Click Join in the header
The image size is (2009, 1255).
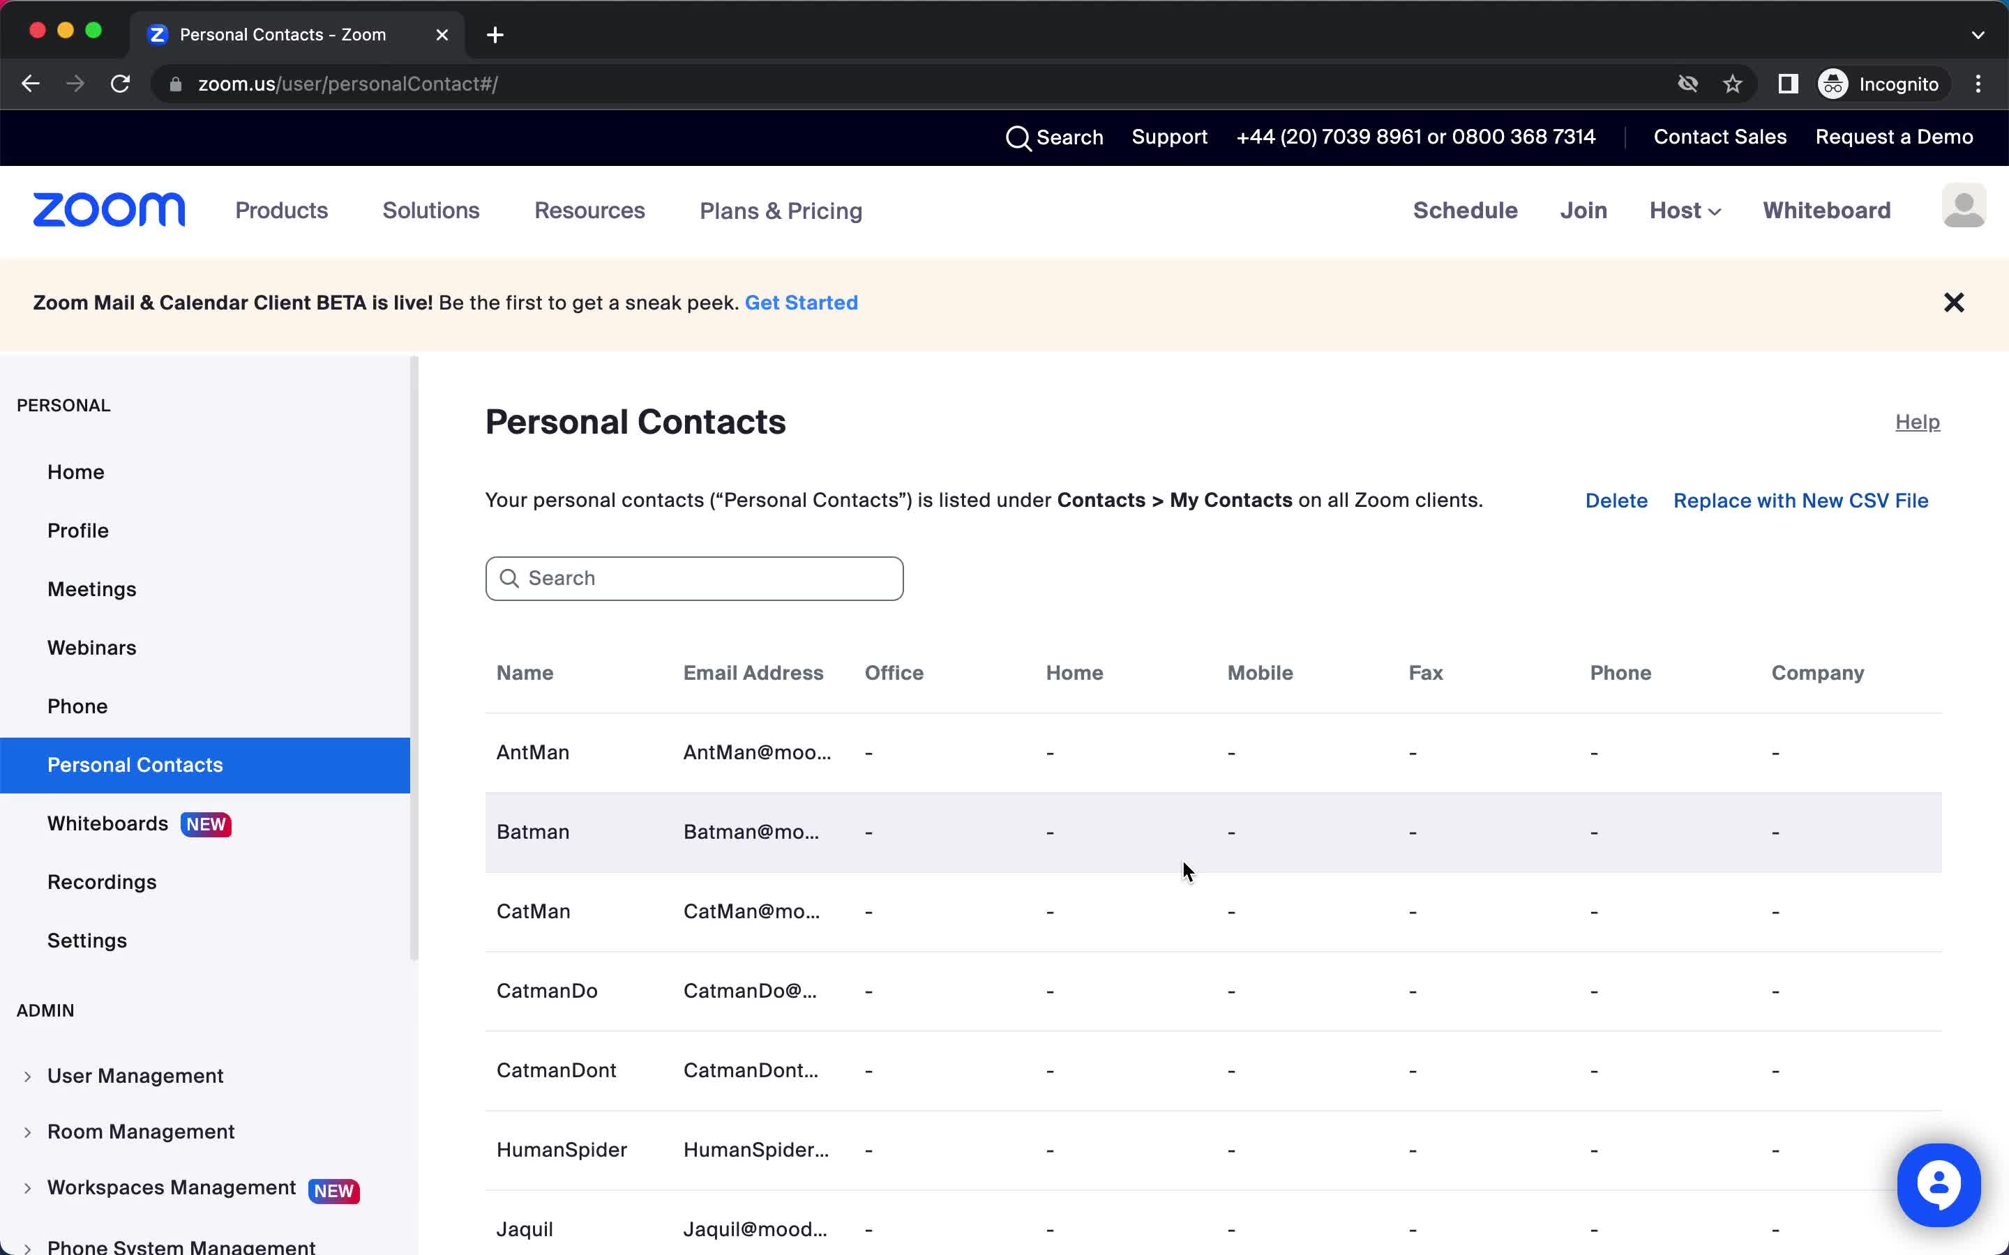[x=1583, y=211]
